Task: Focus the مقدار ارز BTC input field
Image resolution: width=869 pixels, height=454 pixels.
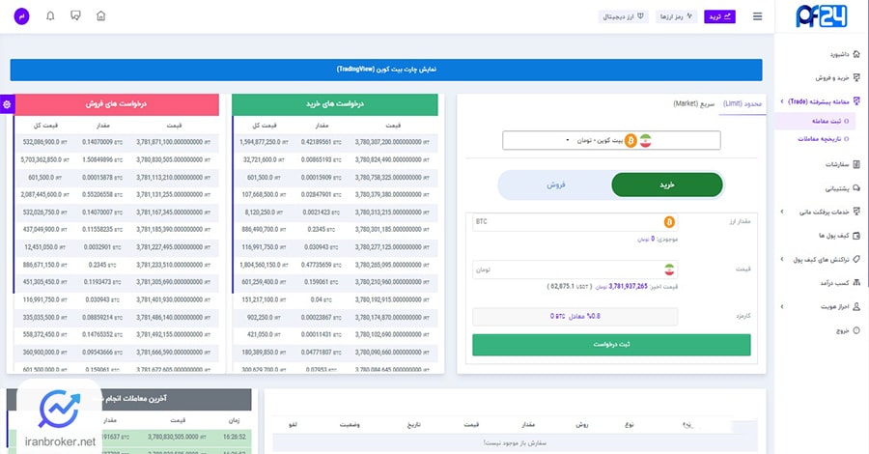Action: pos(575,222)
